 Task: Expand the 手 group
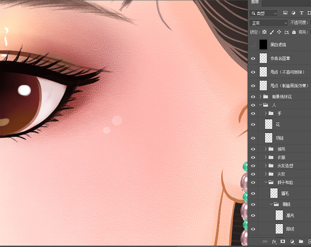click(266, 113)
